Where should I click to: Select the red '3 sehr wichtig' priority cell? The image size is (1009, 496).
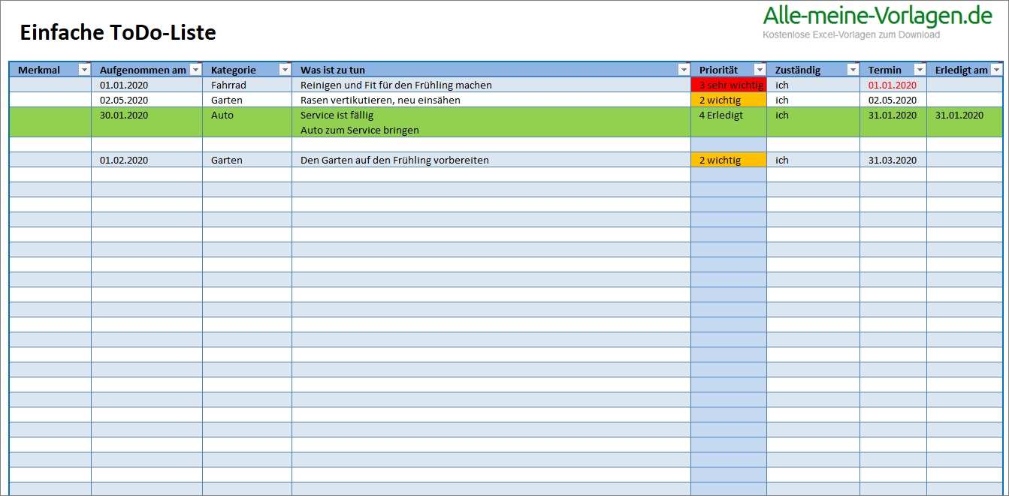coord(728,85)
